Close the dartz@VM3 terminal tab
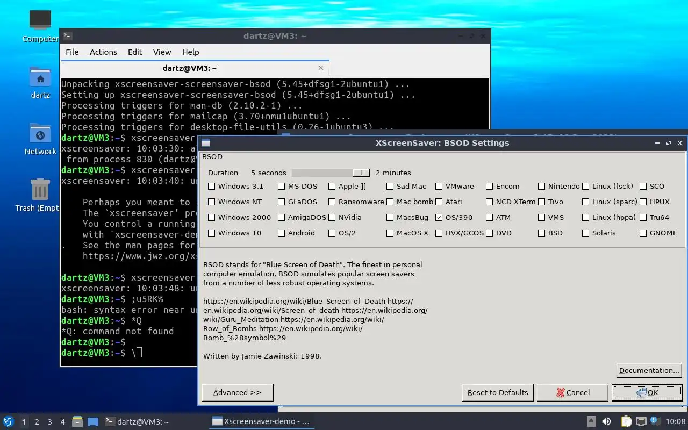The width and height of the screenshot is (688, 430). pos(321,68)
